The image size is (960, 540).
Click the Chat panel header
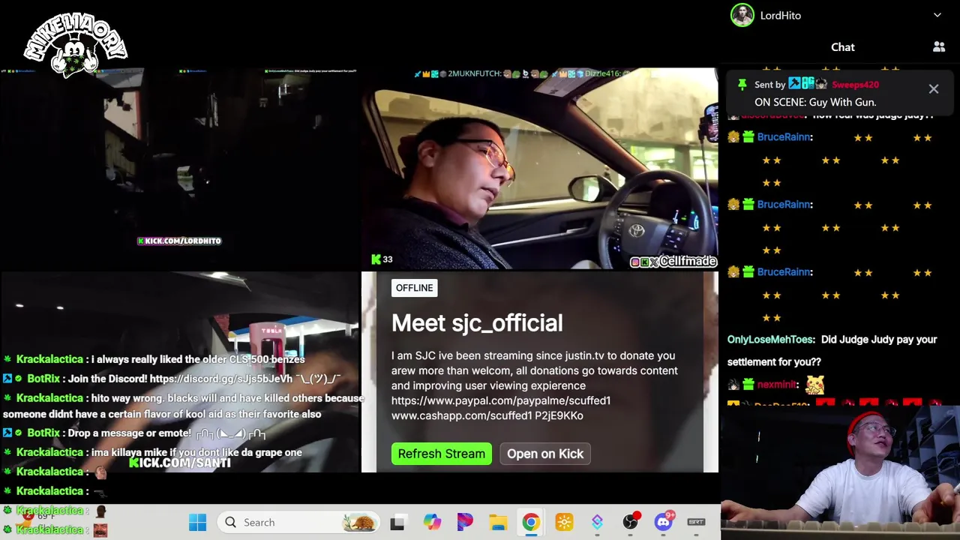[842, 47]
